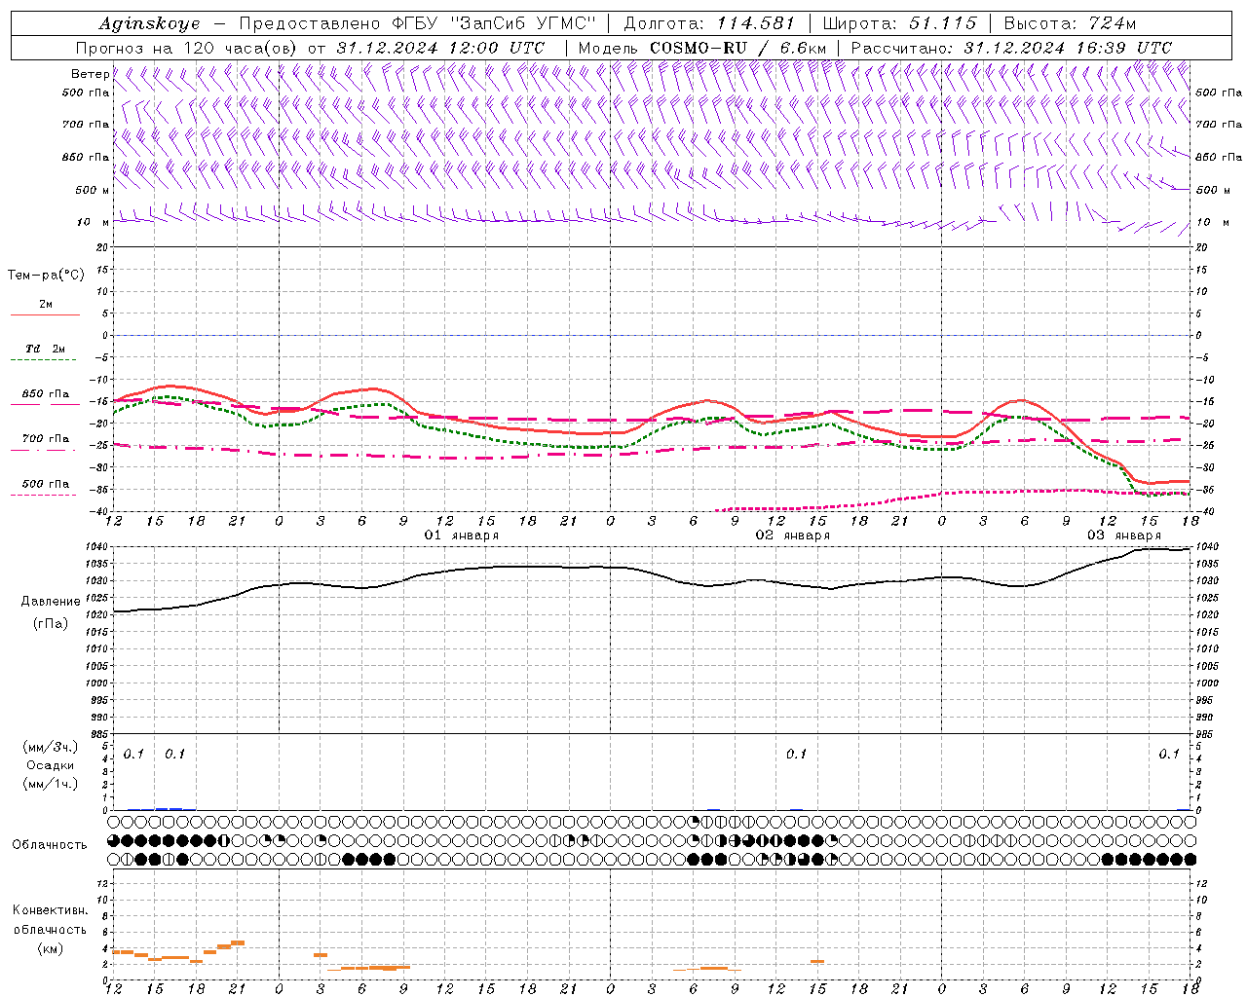Click the 03 января date label
Viewport: 1247px width, 997px height.
pyautogui.click(x=1124, y=535)
